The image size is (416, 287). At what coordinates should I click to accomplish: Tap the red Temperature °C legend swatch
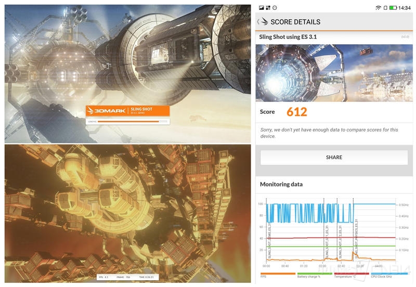(x=352, y=273)
